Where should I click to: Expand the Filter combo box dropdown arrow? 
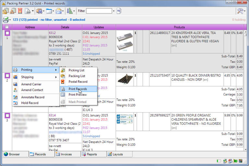point(114,11)
